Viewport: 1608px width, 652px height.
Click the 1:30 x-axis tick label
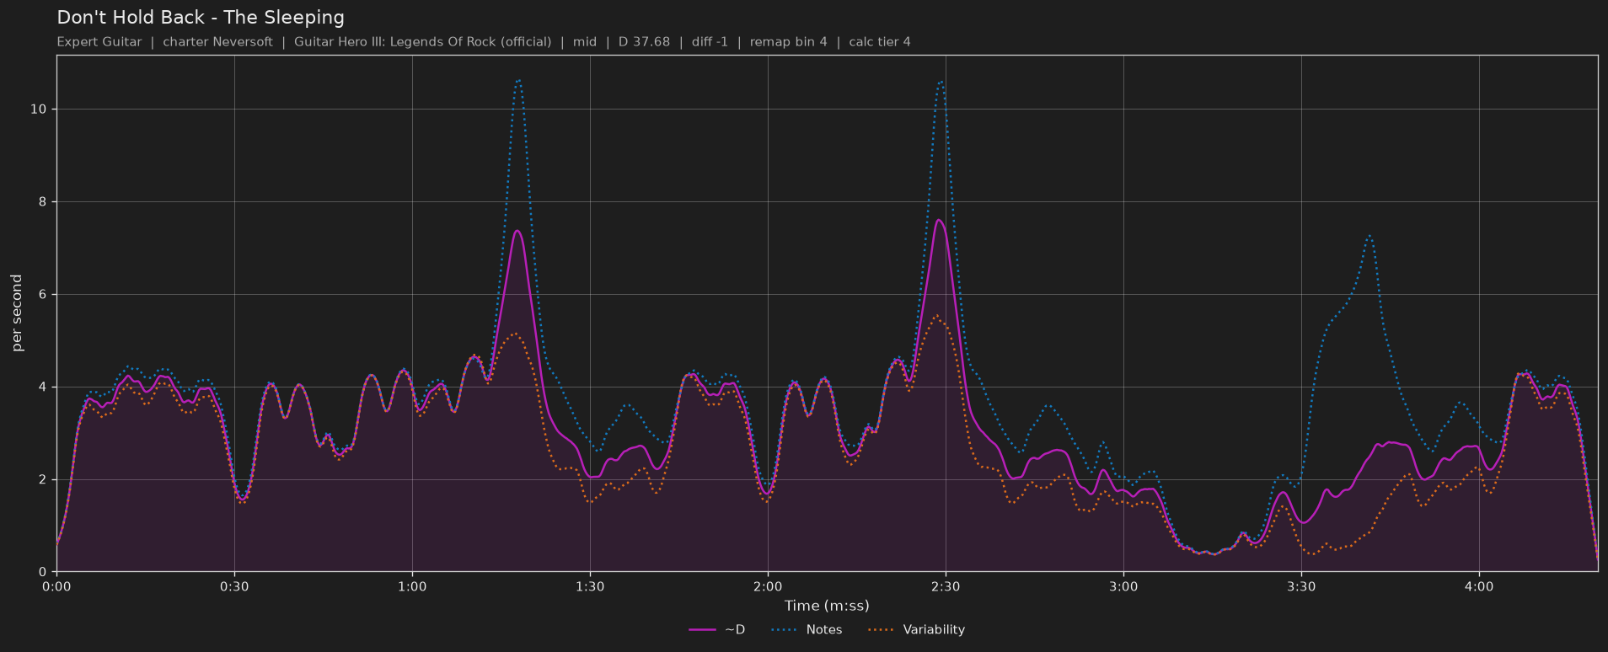[590, 586]
